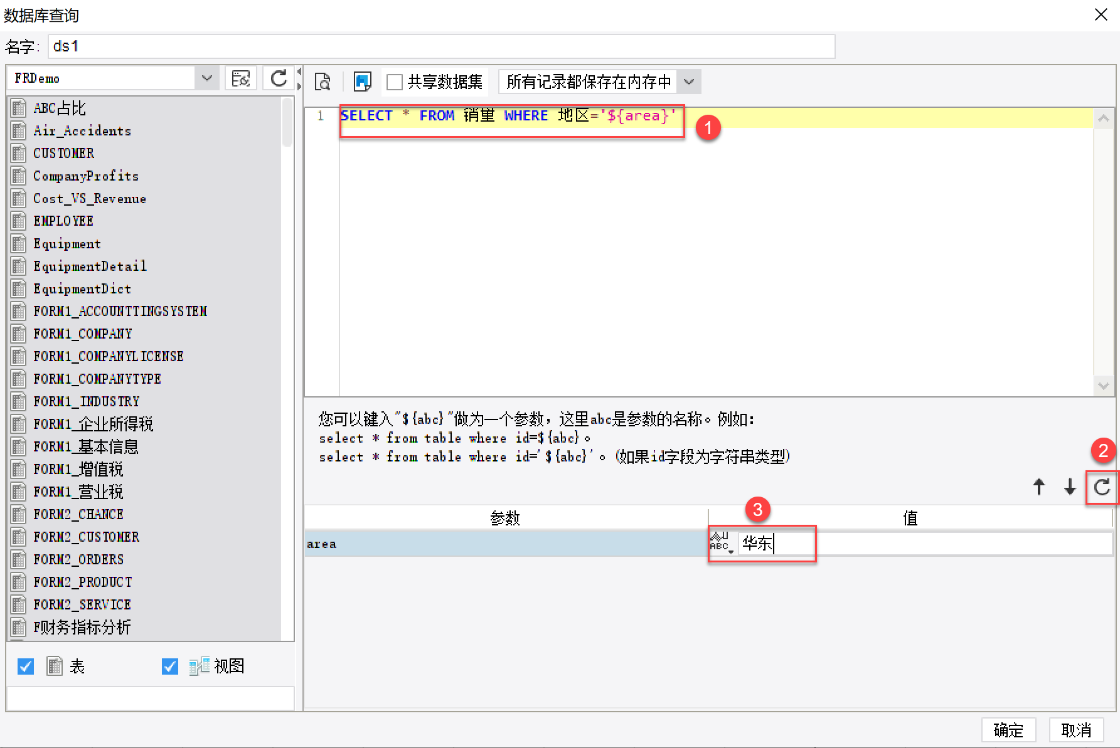This screenshot has height=748, width=1120.
Task: Click the SQL editor scroll up arrow
Action: pyautogui.click(x=1103, y=118)
